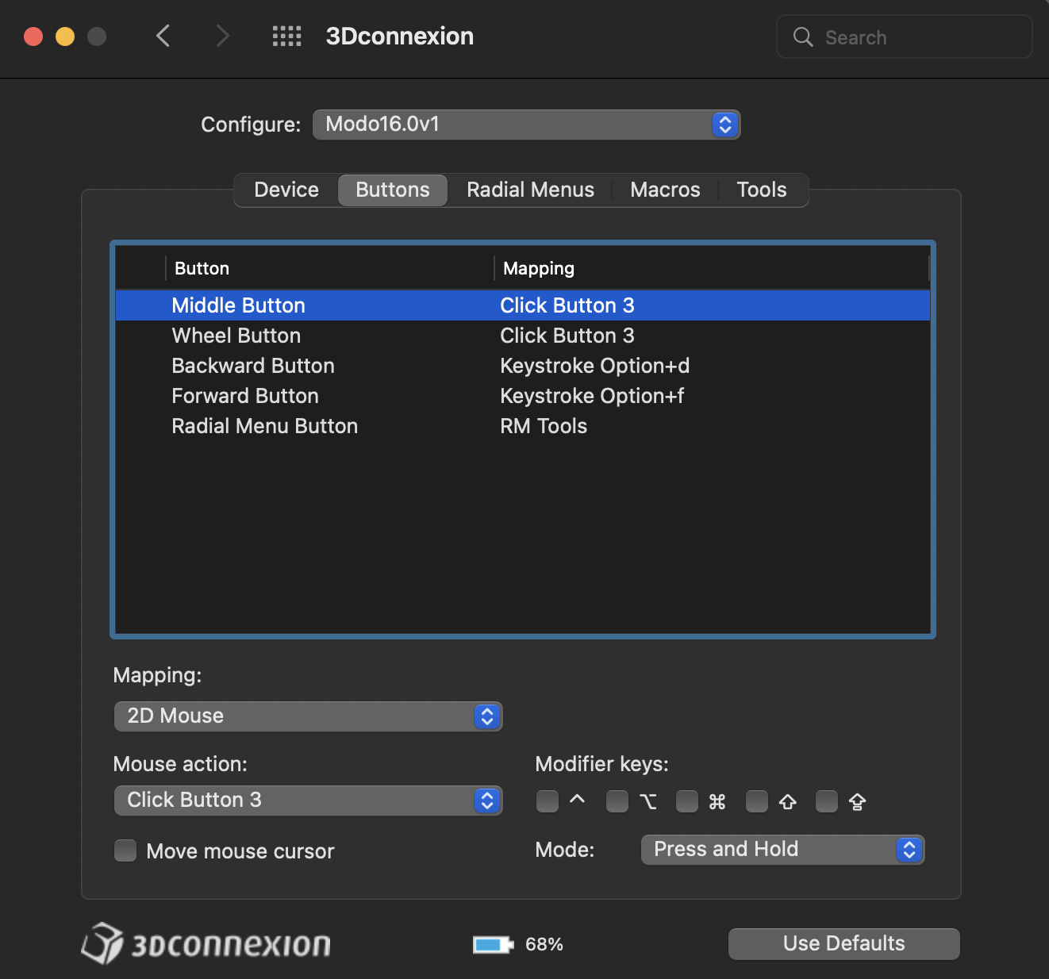Click the Mapping column header
The image size is (1049, 979).
click(x=712, y=268)
